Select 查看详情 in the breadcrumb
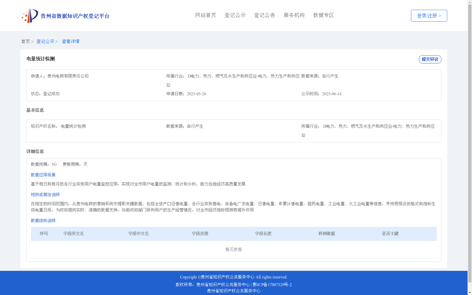The height and width of the screenshot is (295, 472). (71, 42)
